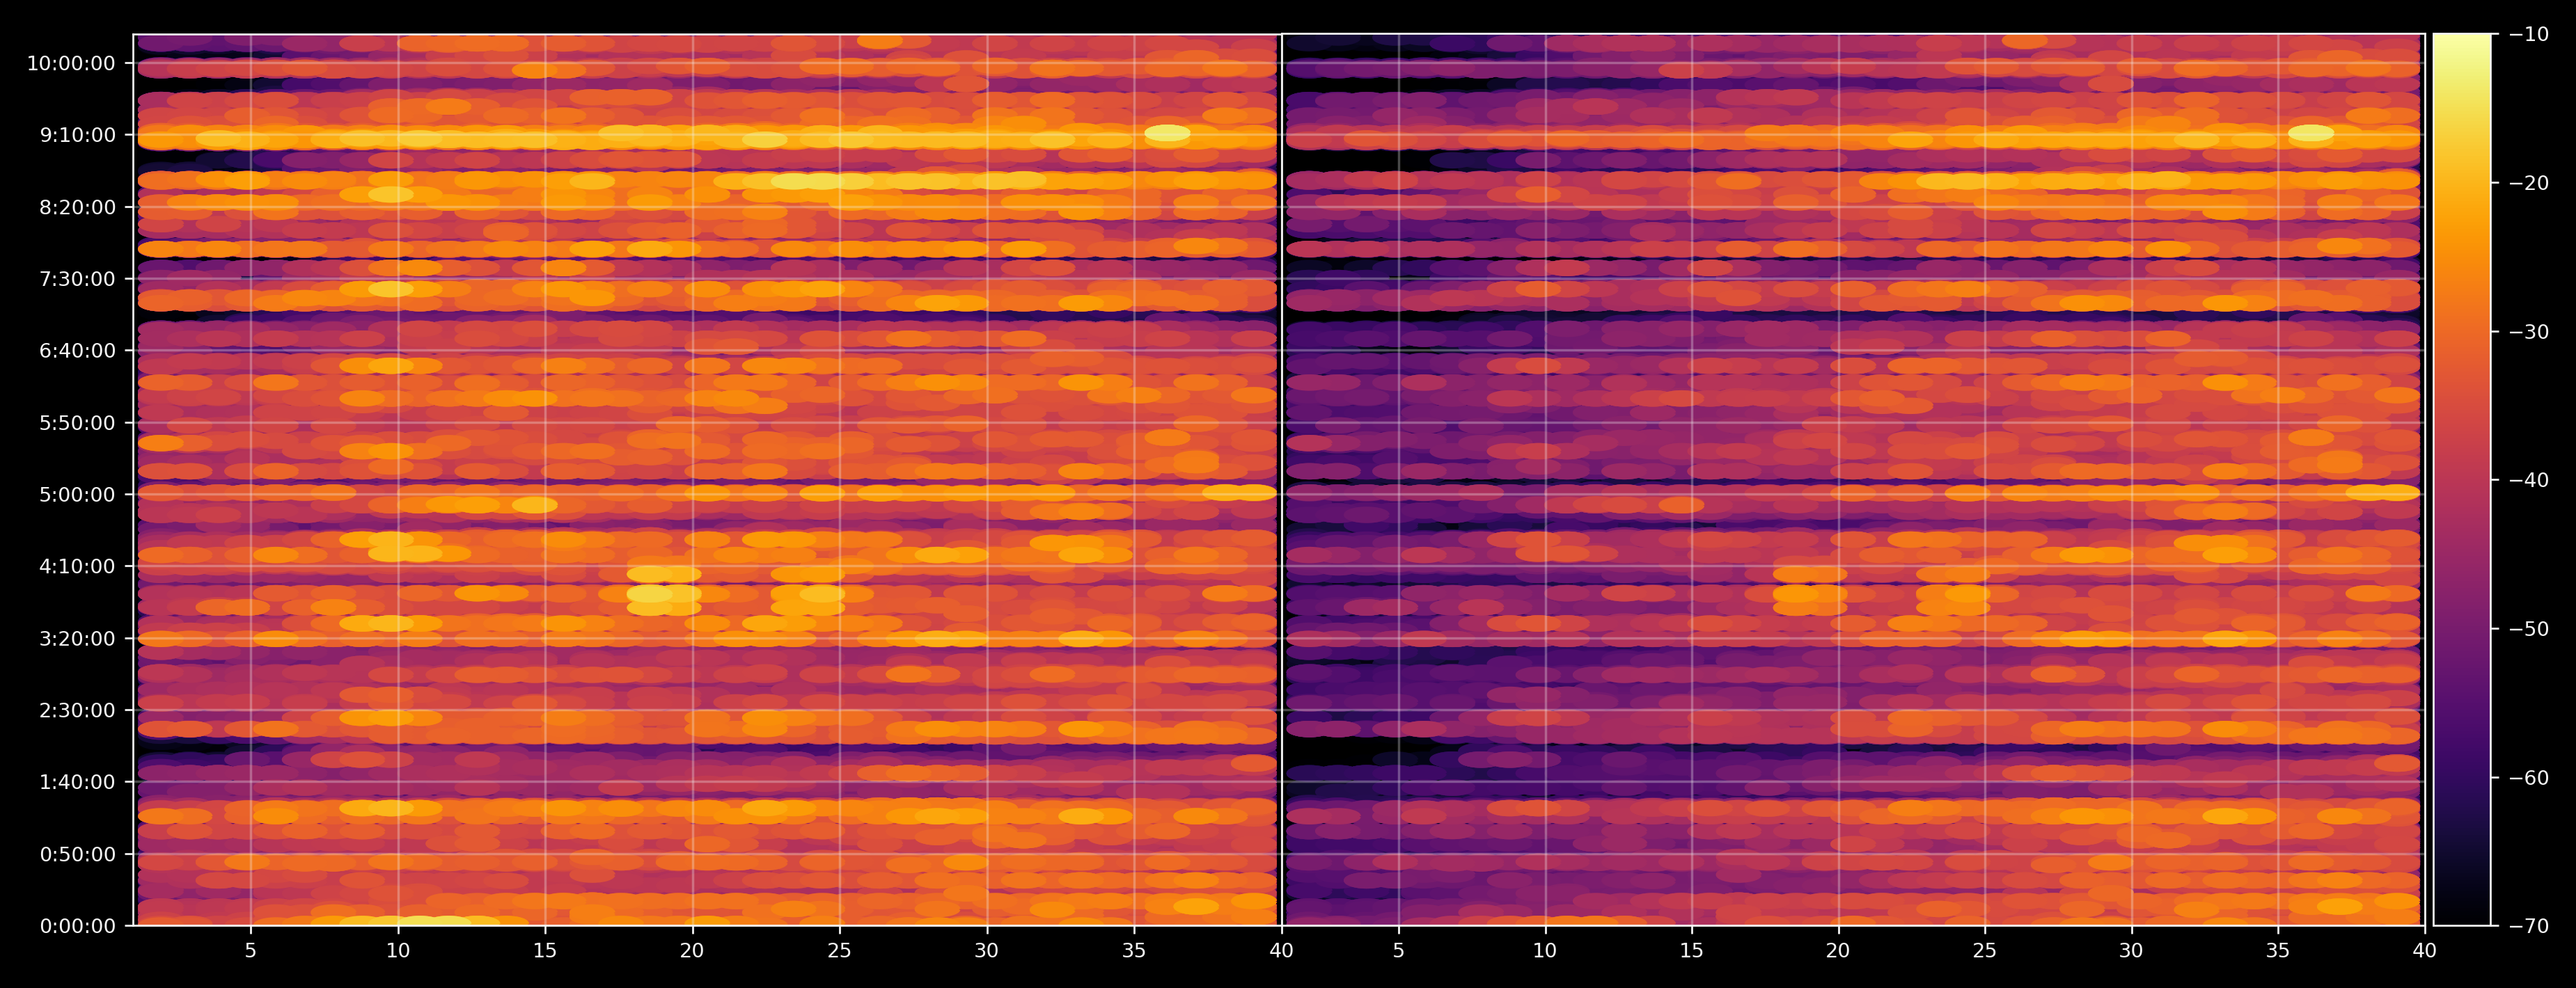This screenshot has width=2576, height=988.
Task: Click x-axis label 40 ending the right heatmap
Action: (x=2425, y=951)
